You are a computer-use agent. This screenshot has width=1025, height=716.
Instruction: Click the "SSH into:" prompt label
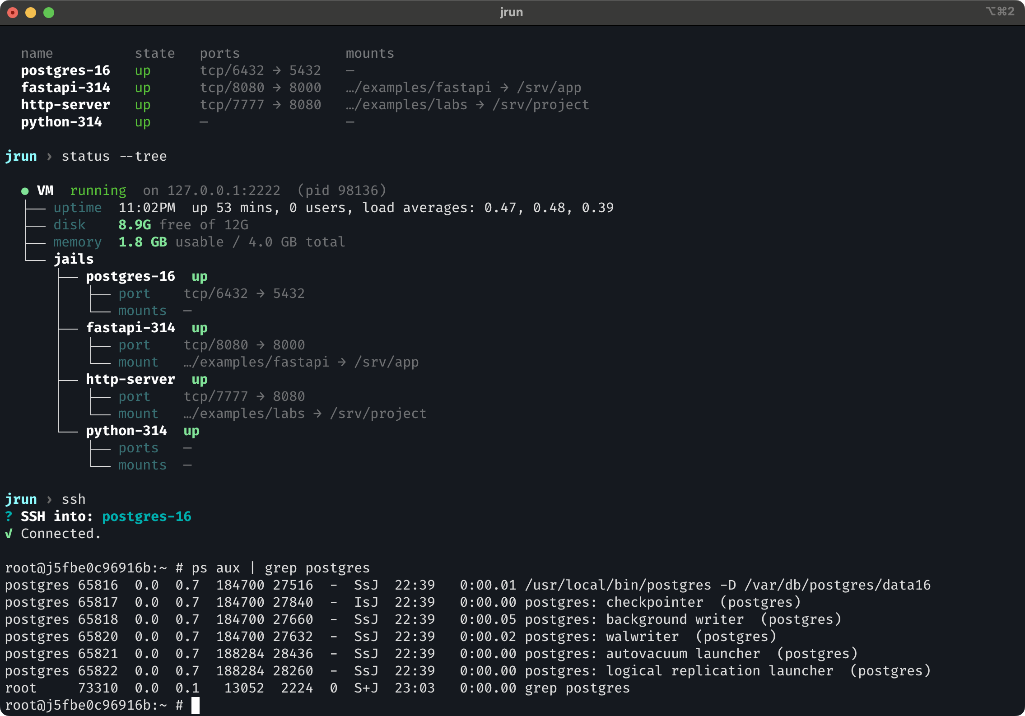(57, 516)
